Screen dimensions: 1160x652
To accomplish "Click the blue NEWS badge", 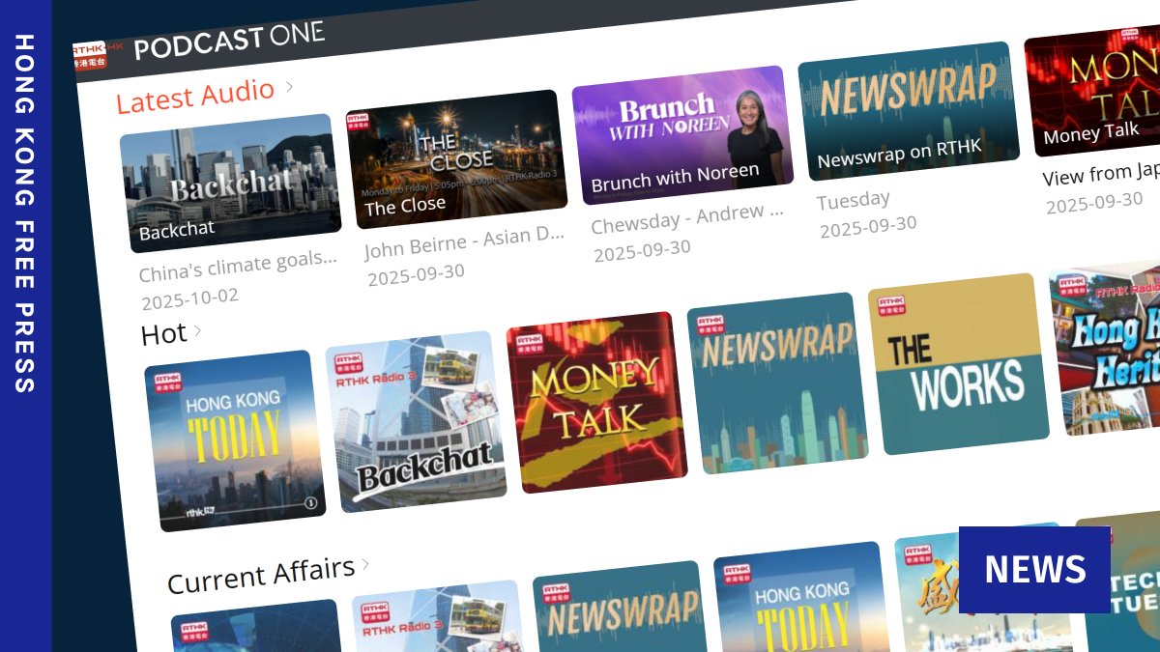I will pos(1033,570).
